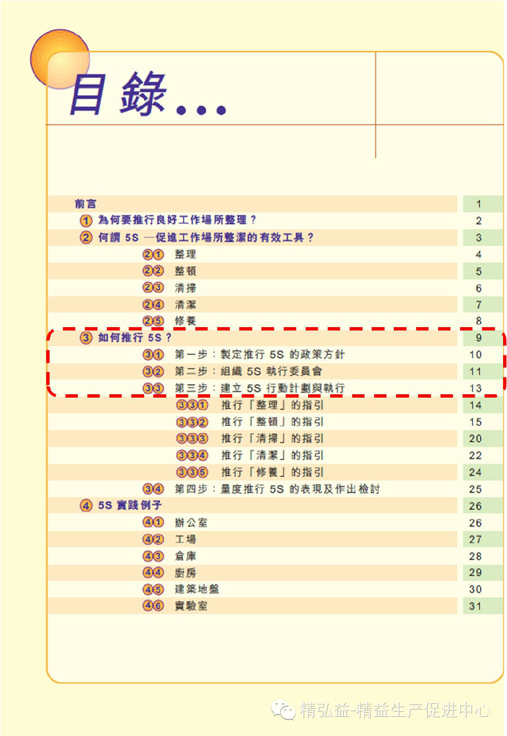Open 何謂 5S 促進工作場所整潔的有效工具 entry
Viewport: 507px width, 736px height.
click(x=206, y=237)
